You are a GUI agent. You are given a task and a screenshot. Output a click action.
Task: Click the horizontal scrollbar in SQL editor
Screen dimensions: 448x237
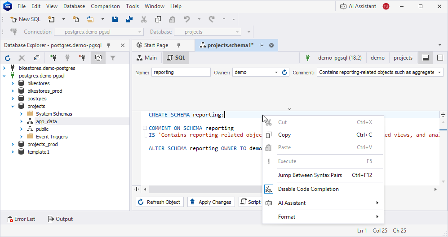tap(205, 189)
